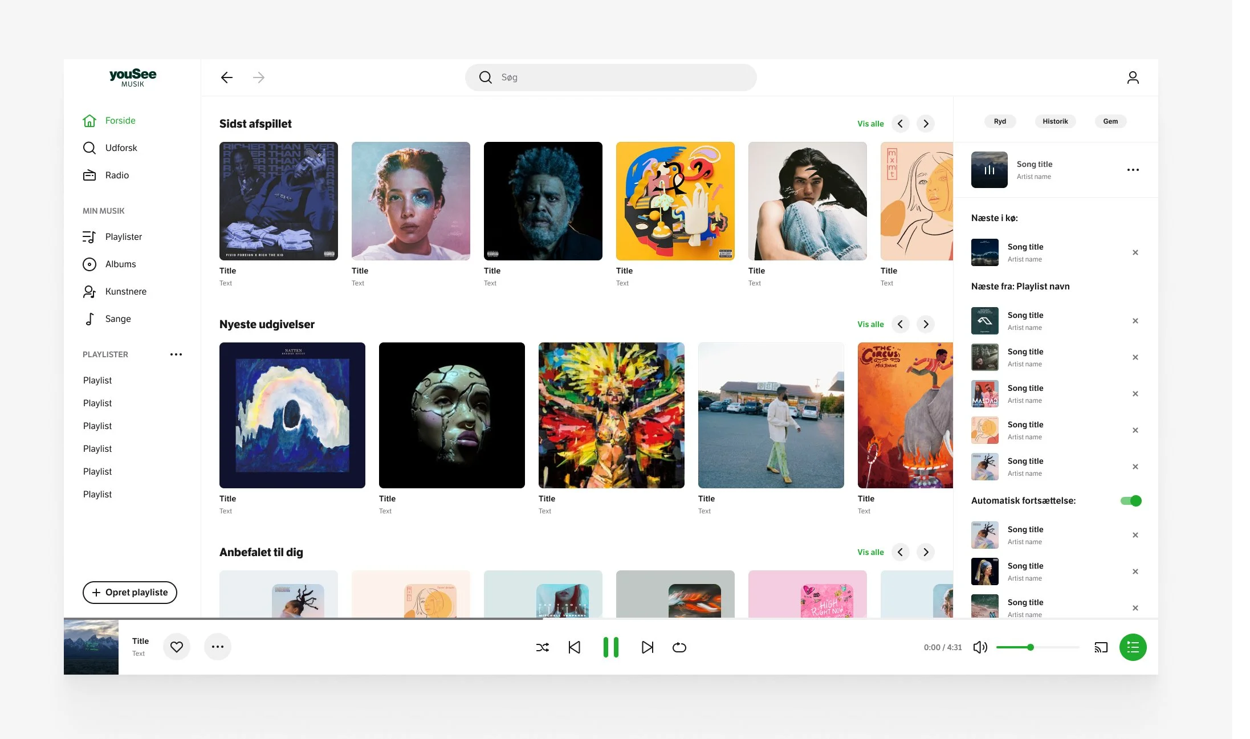Image resolution: width=1250 pixels, height=739 pixels.
Task: Mute with the speaker icon
Action: point(980,647)
